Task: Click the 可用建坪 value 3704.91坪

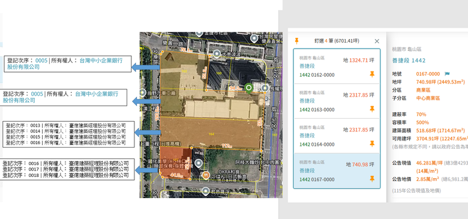Action: (x=442, y=139)
